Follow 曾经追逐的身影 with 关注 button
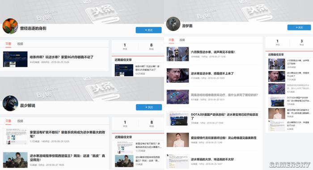Image resolution: width=313 pixels, height=170 pixels. [x=148, y=30]
